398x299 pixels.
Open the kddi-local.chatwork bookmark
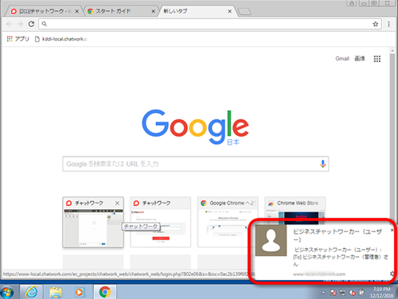pos(61,39)
